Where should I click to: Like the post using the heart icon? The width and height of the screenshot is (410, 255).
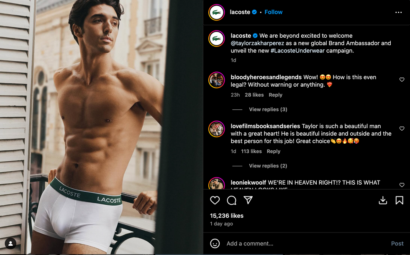pyautogui.click(x=215, y=201)
